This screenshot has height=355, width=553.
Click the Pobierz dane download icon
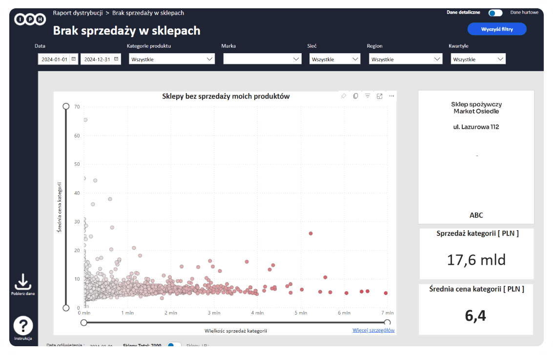(x=23, y=282)
